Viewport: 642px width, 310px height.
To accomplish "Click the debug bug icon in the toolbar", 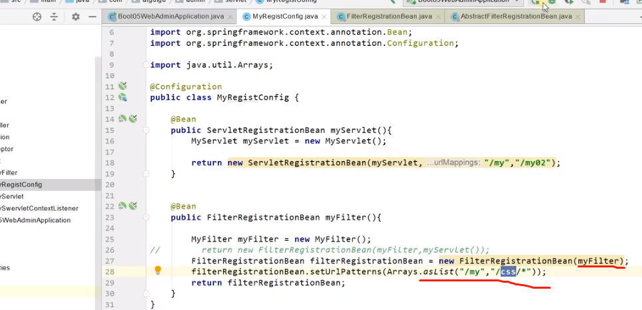I will point(551,2).
